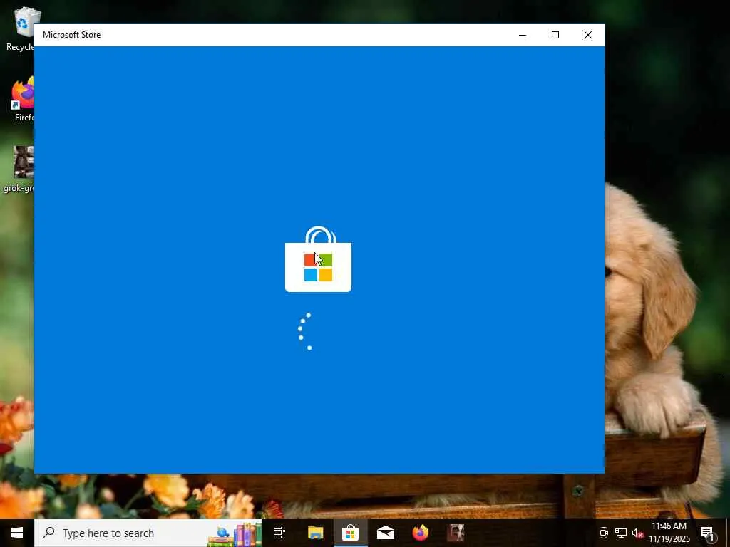Click the muted volume tray icon
Screen dimensions: 730x547
[637, 533]
